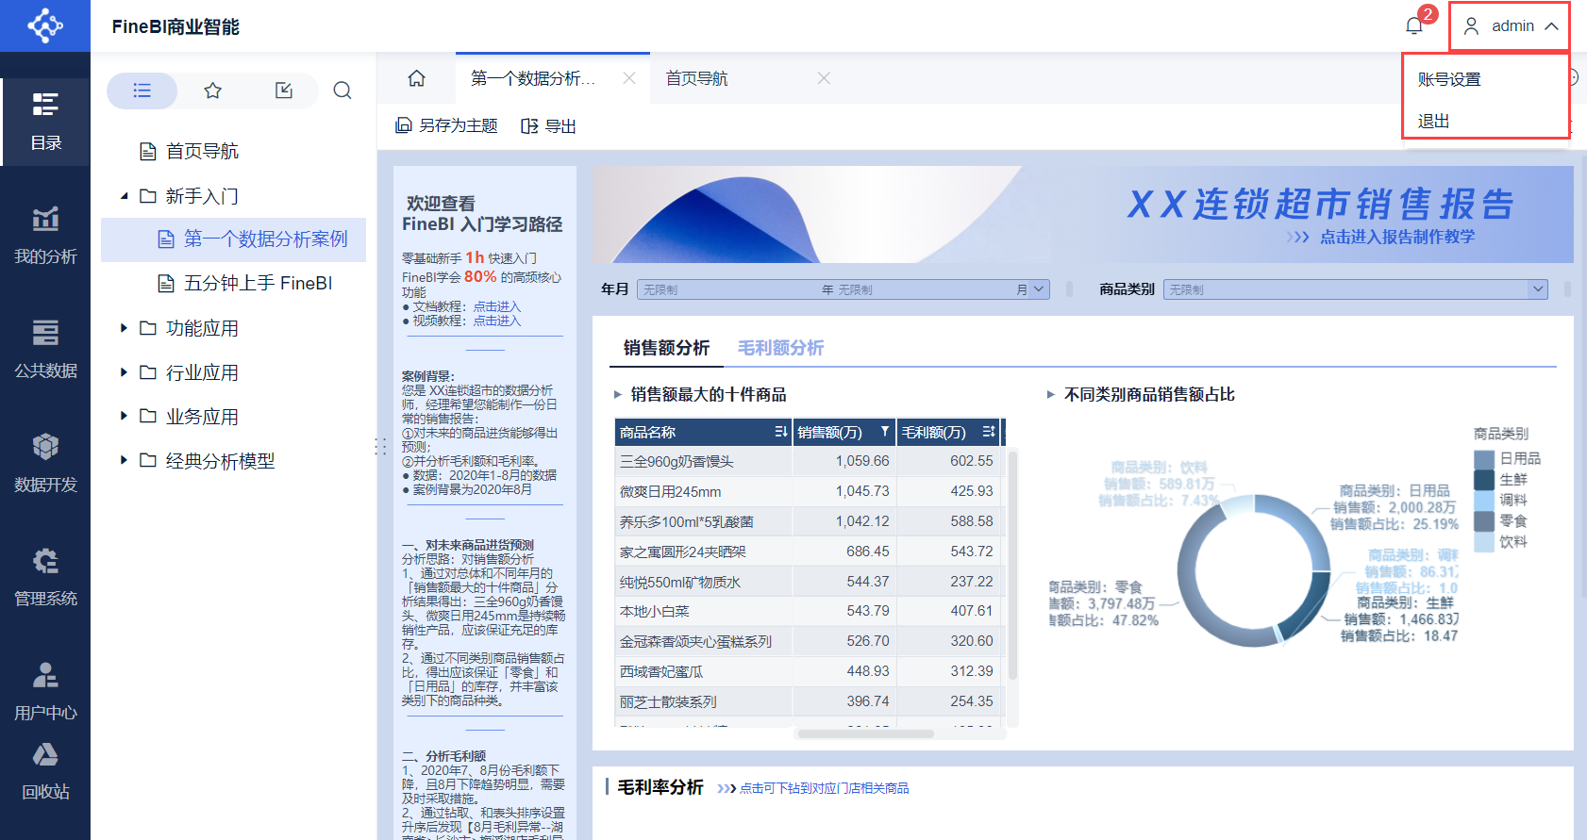Click the table's vertical scrollbar
This screenshot has height=840, width=1587.
coord(1012,566)
